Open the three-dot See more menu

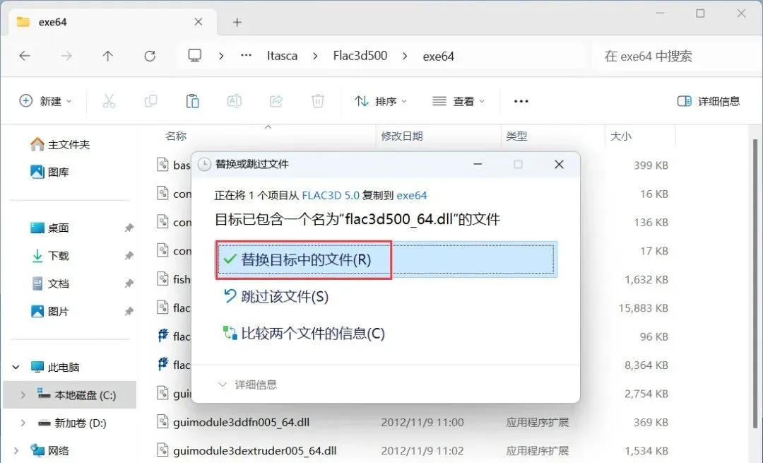(521, 101)
